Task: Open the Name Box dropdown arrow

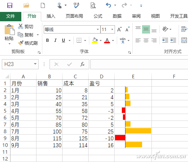Action: [x=35, y=64]
